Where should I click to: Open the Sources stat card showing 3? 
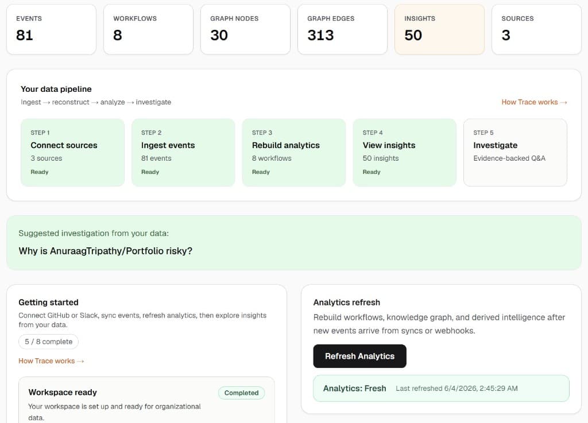(x=537, y=29)
